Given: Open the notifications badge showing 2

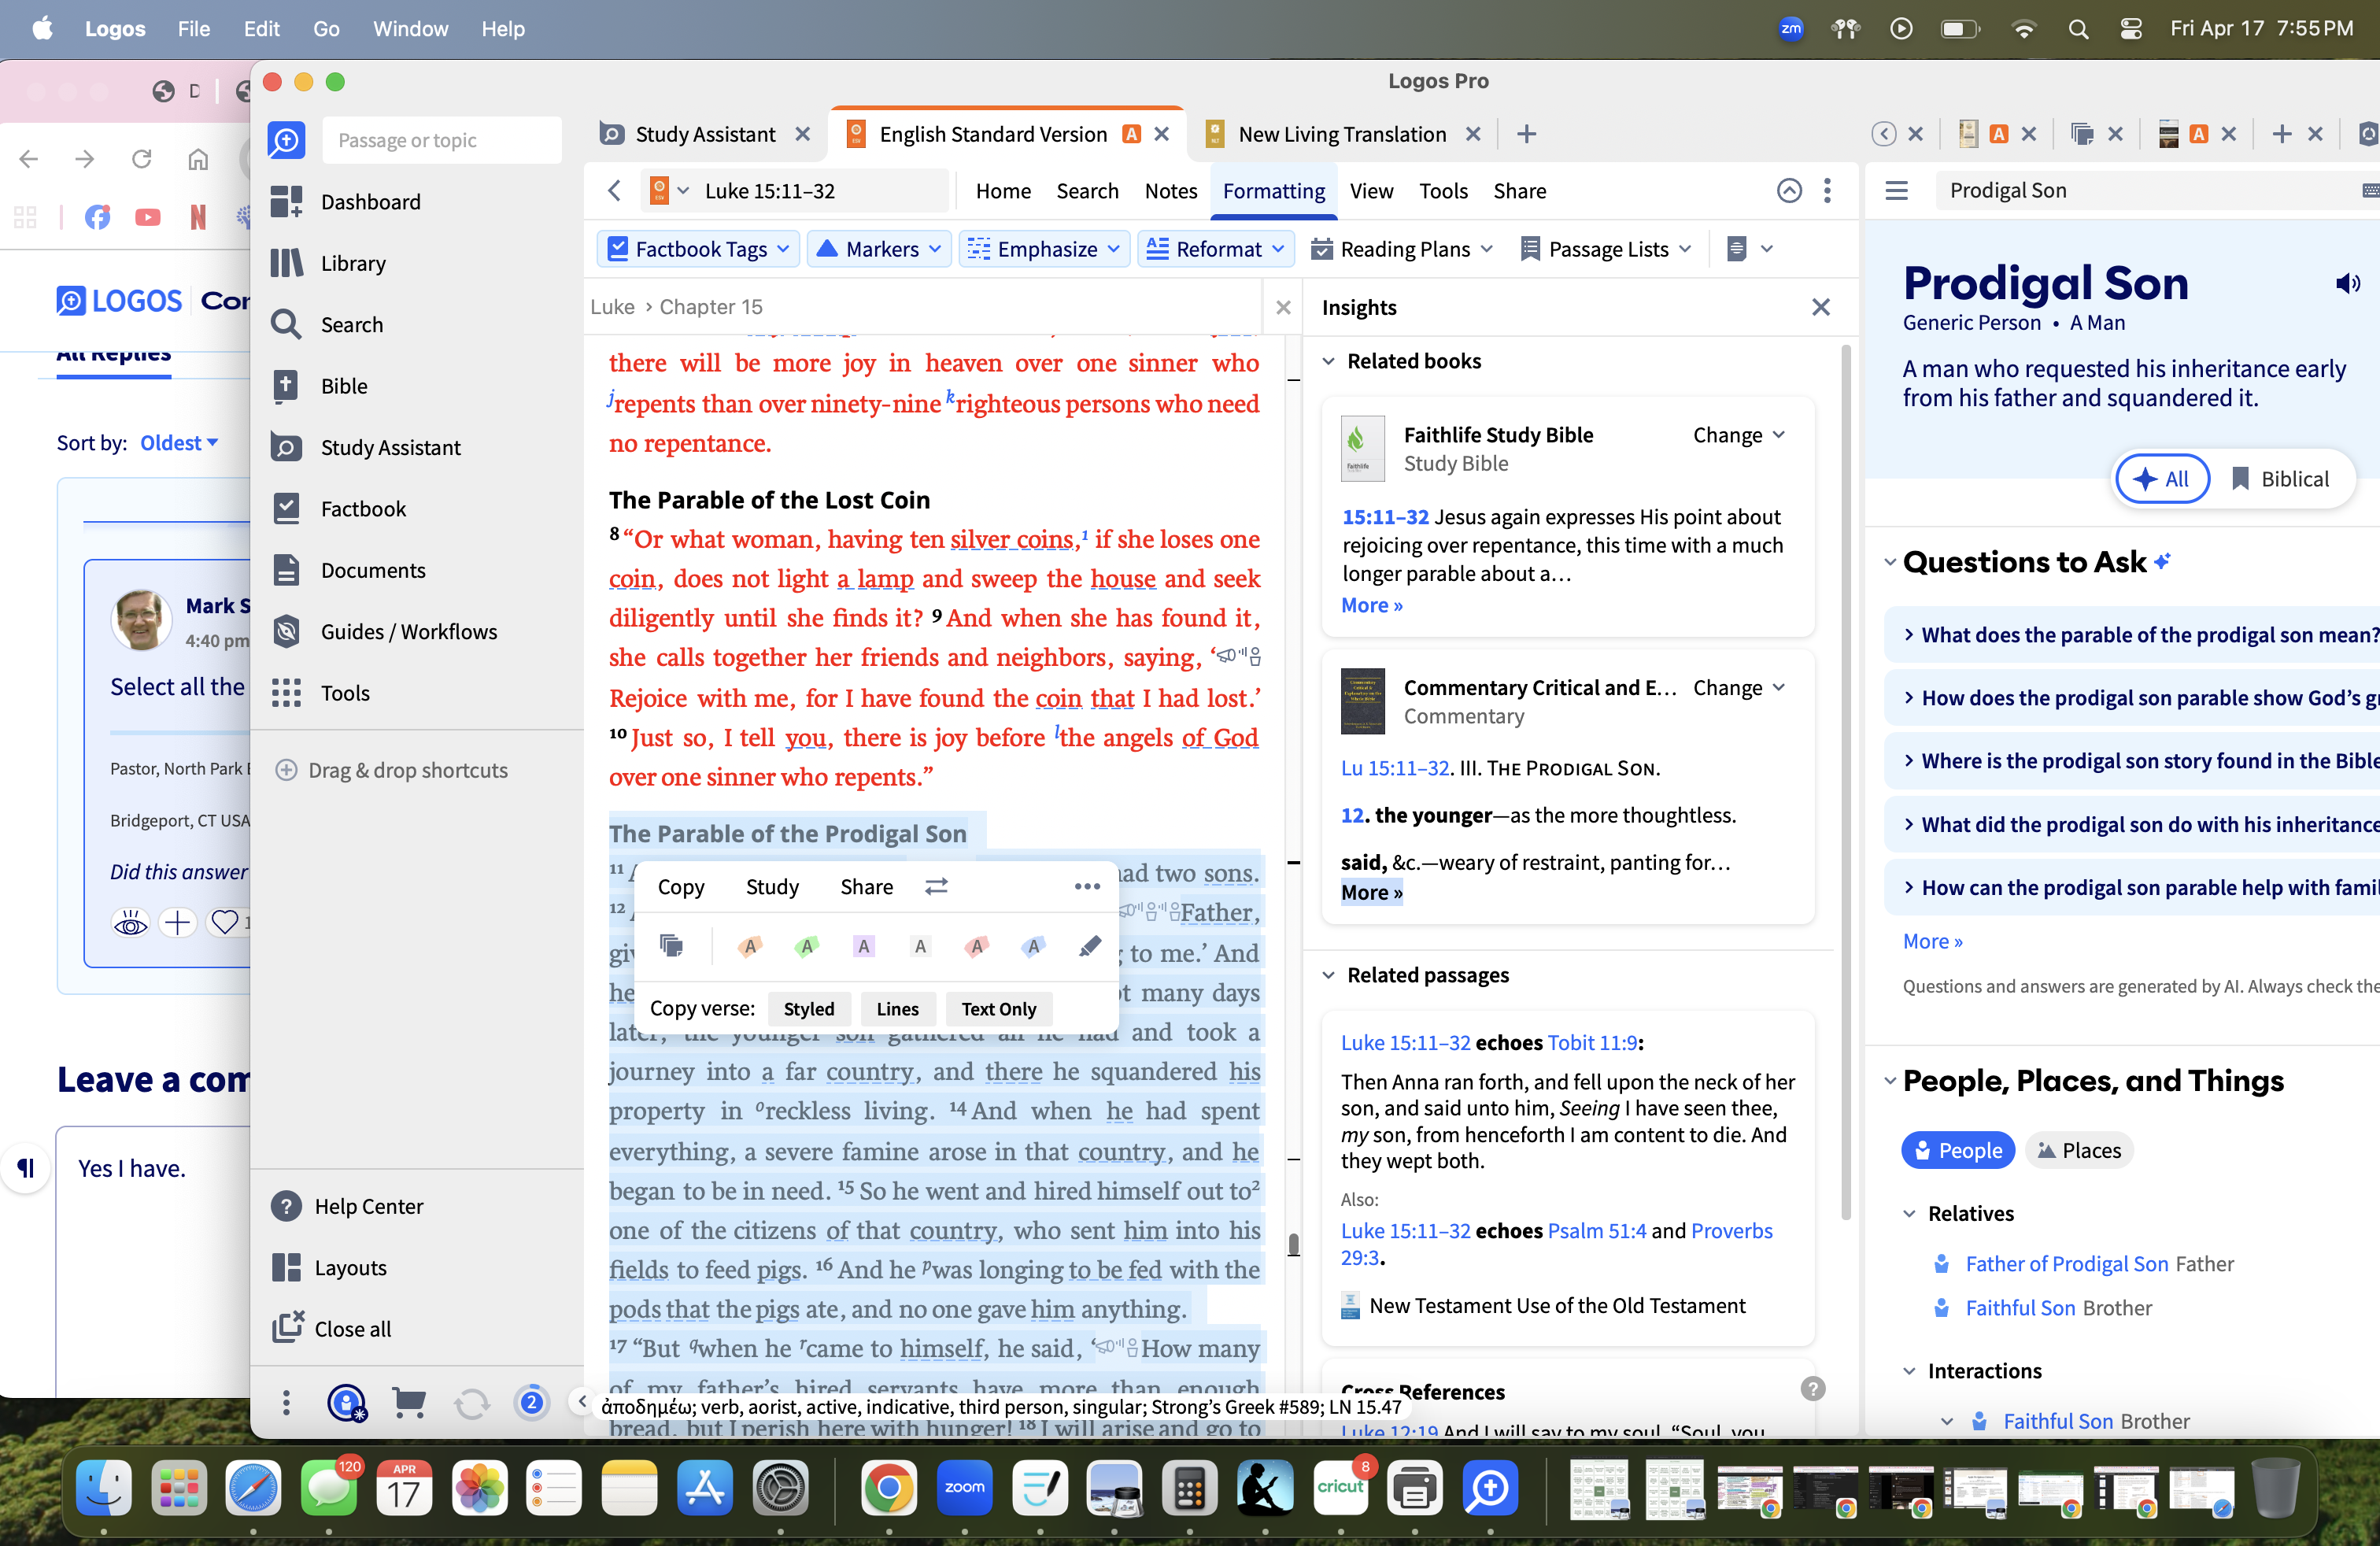Looking at the screenshot, I should [x=532, y=1403].
